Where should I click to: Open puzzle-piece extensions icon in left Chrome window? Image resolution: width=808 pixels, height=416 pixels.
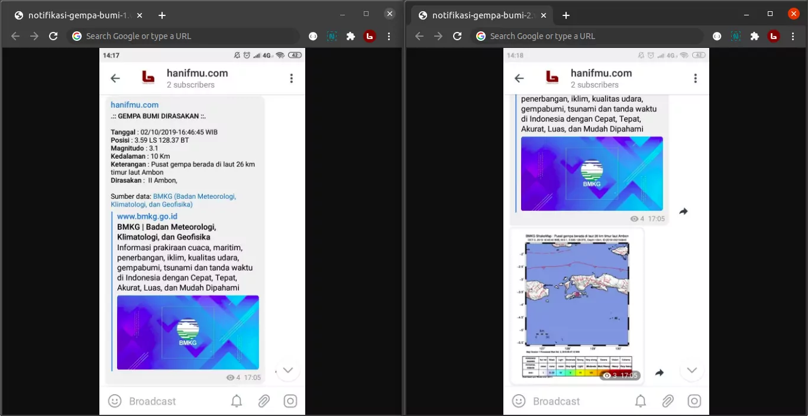(351, 36)
